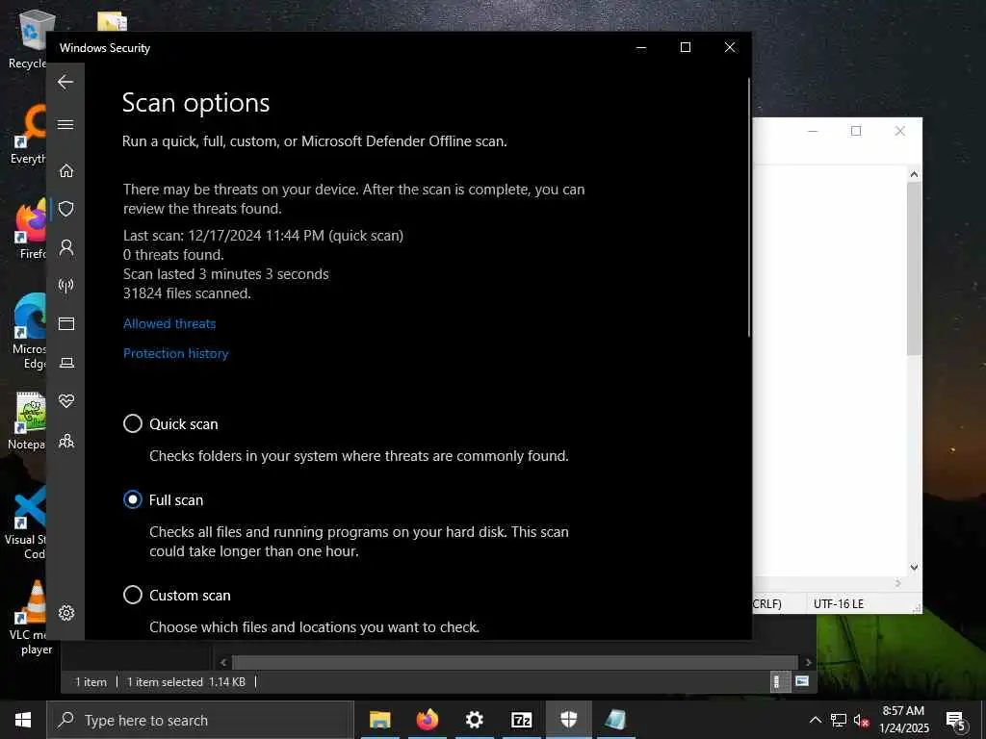Viewport: 986px width, 739px height.
Task: Click the Notepad scrollbar down arrow
Action: point(914,568)
